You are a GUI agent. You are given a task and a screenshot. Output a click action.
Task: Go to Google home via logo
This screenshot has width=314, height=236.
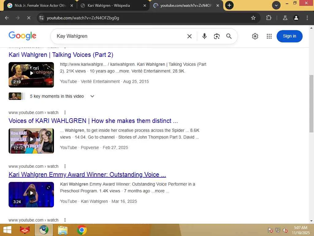point(22,36)
